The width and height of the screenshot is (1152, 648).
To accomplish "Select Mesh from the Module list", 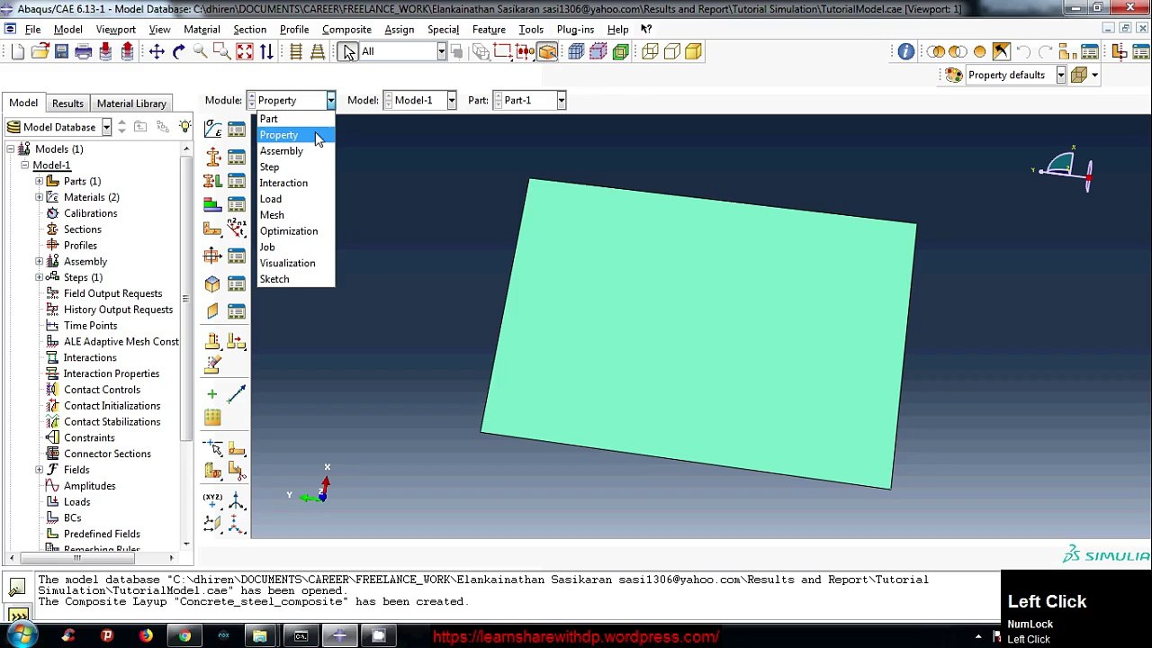I will point(295,215).
